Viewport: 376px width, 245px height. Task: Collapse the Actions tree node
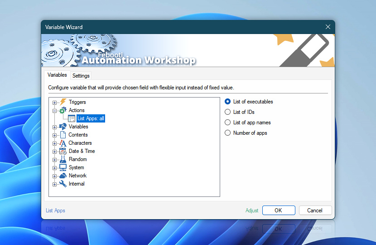point(55,111)
